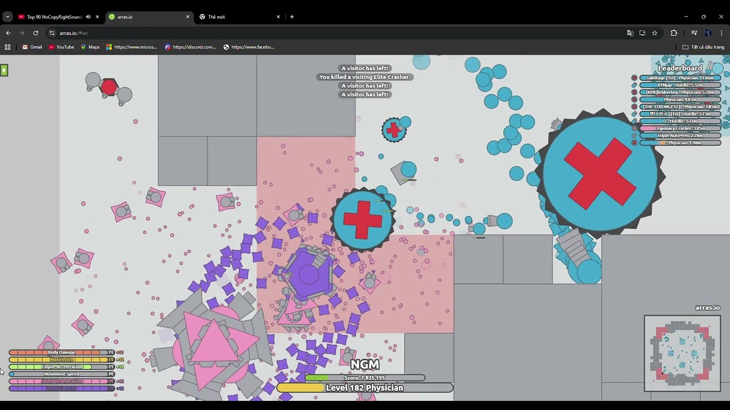
Task: Upgrade the Max Health stat bar
Action: tap(62, 360)
